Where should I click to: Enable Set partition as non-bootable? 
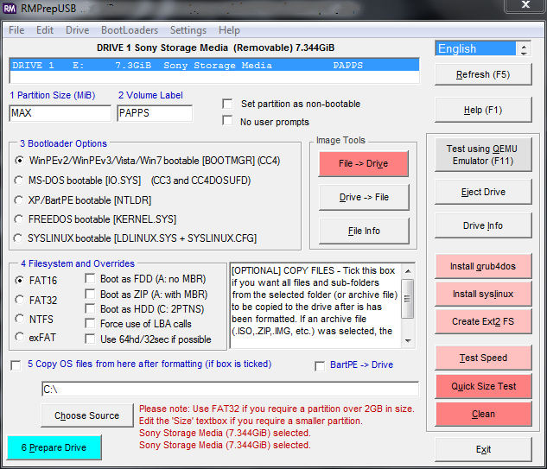click(227, 104)
